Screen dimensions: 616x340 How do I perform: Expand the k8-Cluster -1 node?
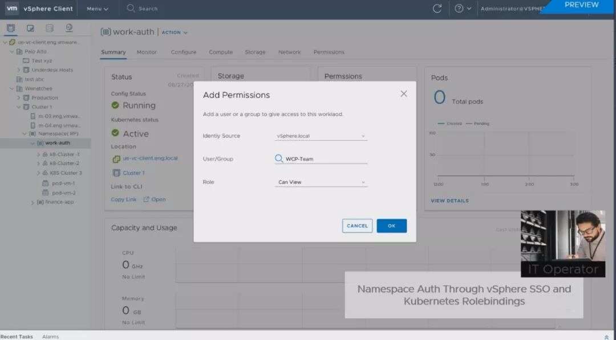[38, 154]
